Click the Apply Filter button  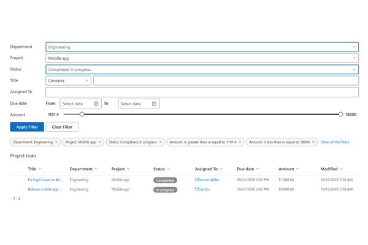pos(27,127)
